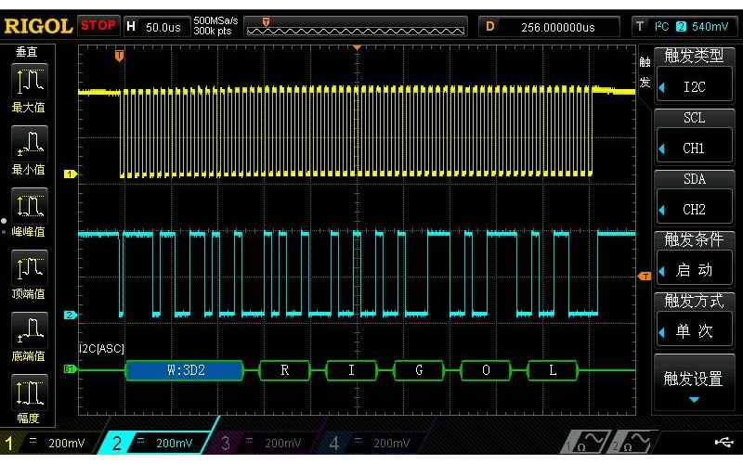Click the decoded L data packet
The height and width of the screenshot is (464, 743).
(553, 370)
